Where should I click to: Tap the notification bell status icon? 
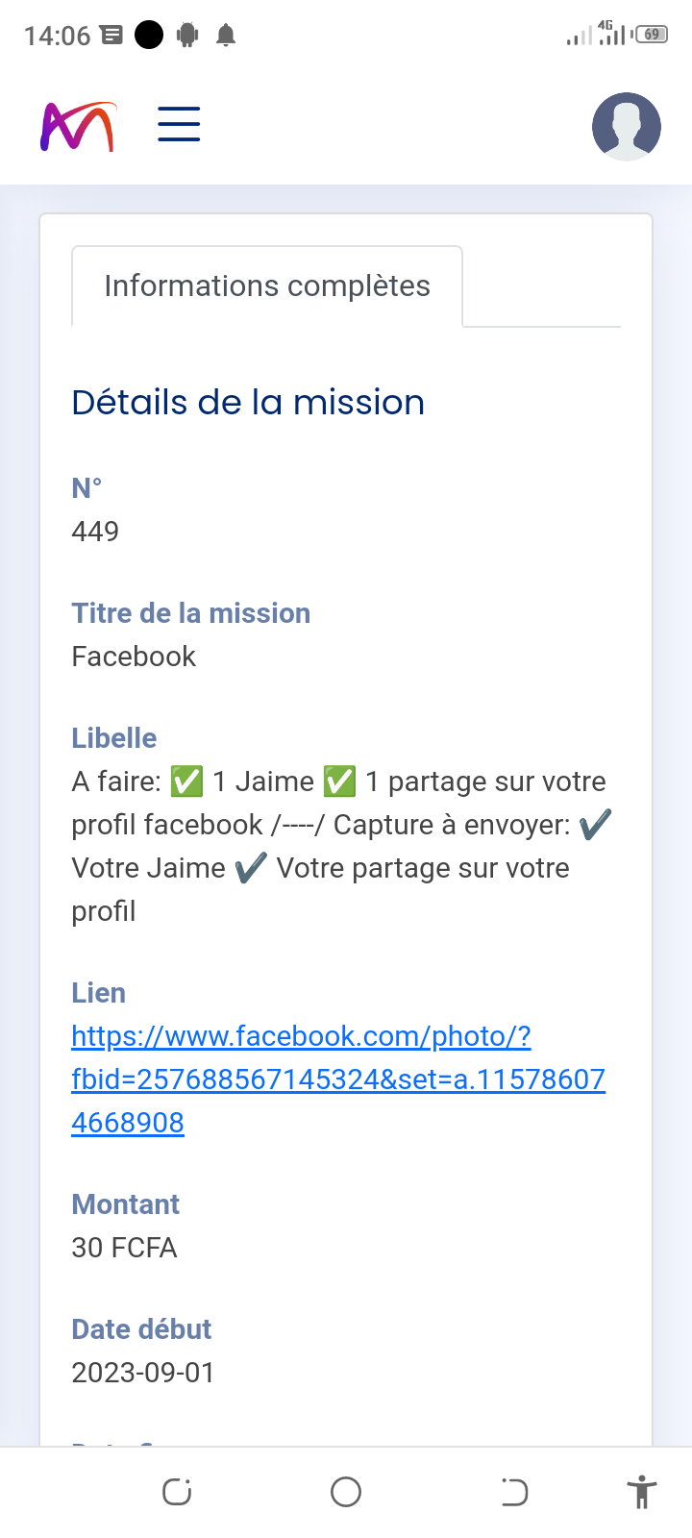click(x=226, y=36)
